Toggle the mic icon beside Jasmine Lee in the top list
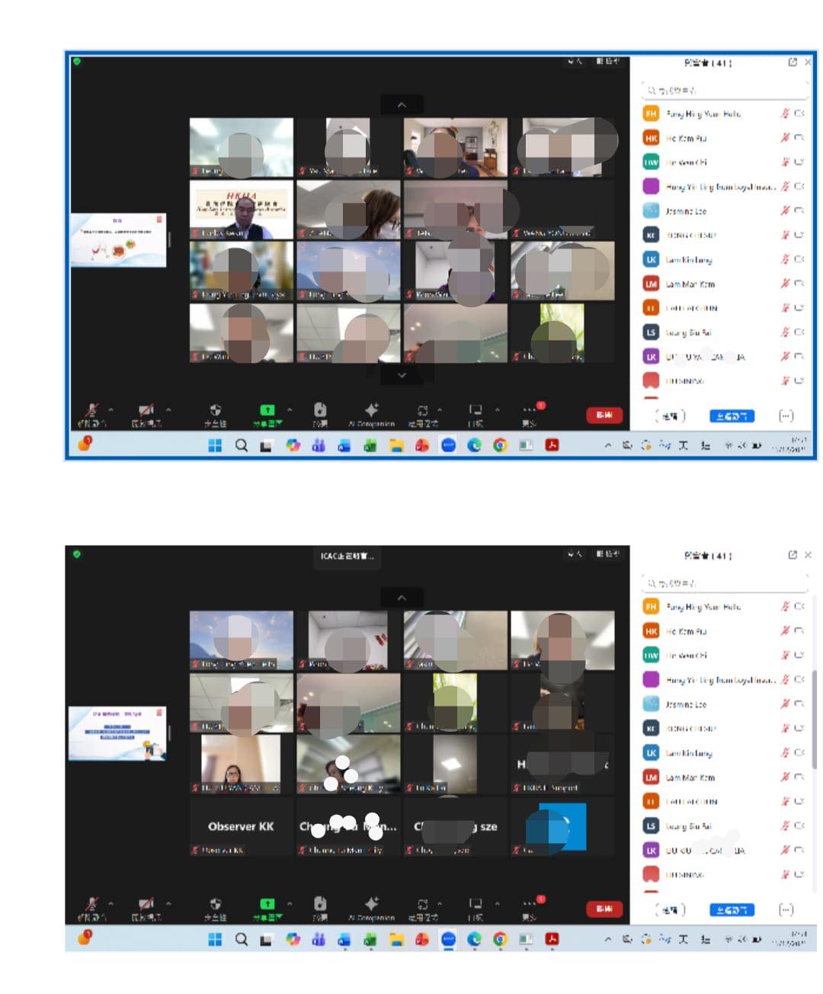Viewport: 823px width, 994px height. pyautogui.click(x=784, y=211)
